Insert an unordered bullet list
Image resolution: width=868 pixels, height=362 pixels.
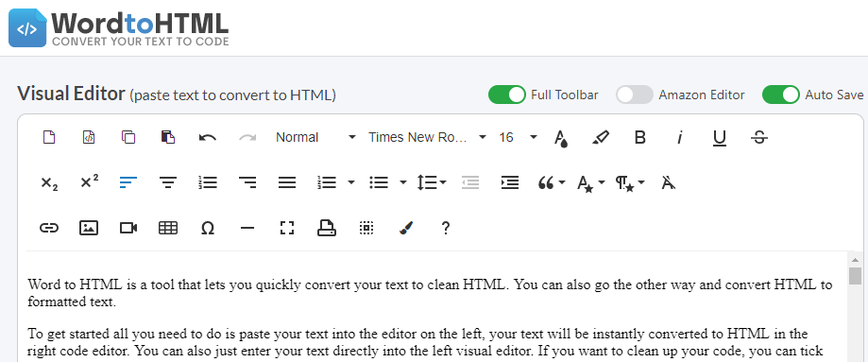379,182
